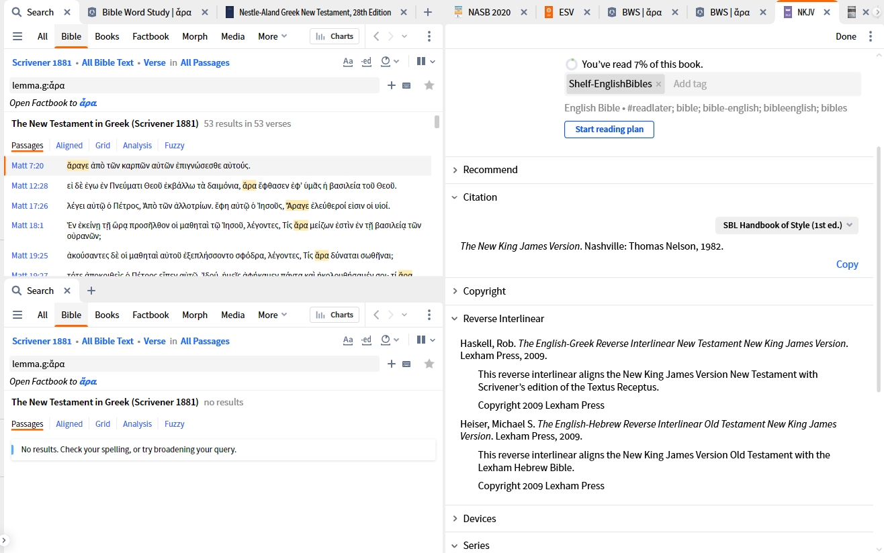Screen dimensions: 884x553
Task: Toggle Match all word forms in the no-results panel
Action: point(366,340)
